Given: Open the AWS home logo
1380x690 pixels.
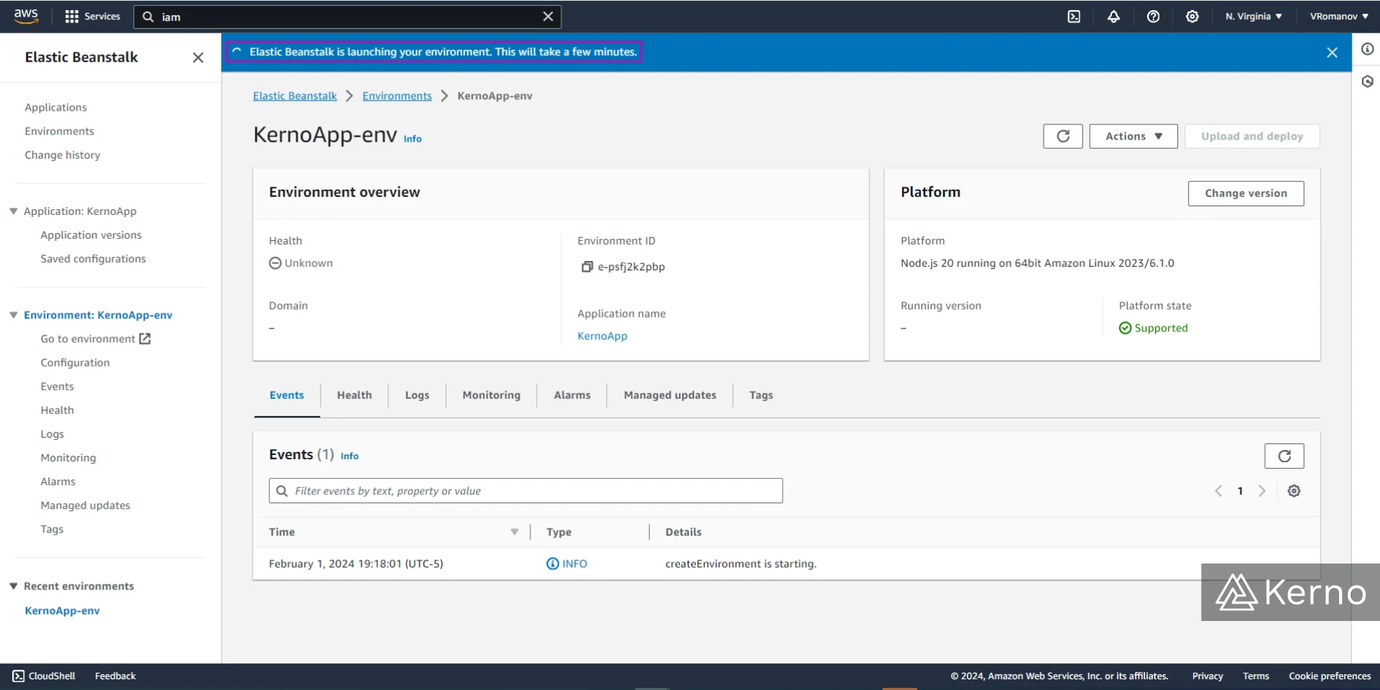Looking at the screenshot, I should tap(26, 16).
